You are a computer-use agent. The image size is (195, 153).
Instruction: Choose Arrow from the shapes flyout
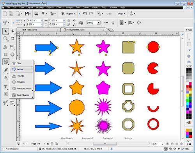[x=22, y=69]
